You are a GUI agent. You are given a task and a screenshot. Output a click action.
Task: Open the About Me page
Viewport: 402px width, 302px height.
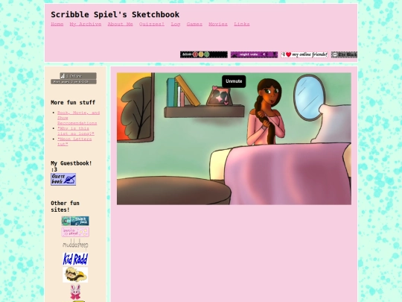tap(121, 24)
